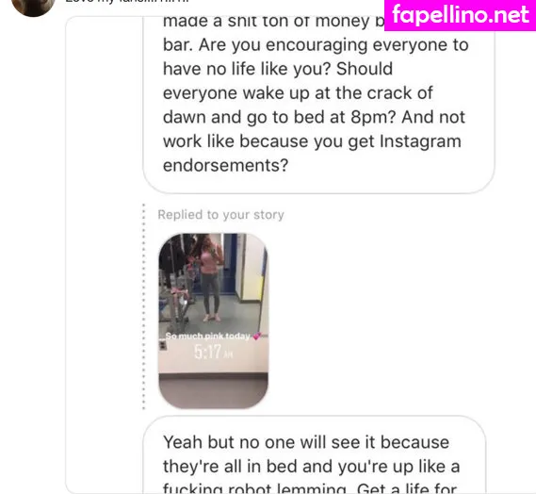
Task: Click the 'Replied to your story' label
Action: (220, 215)
